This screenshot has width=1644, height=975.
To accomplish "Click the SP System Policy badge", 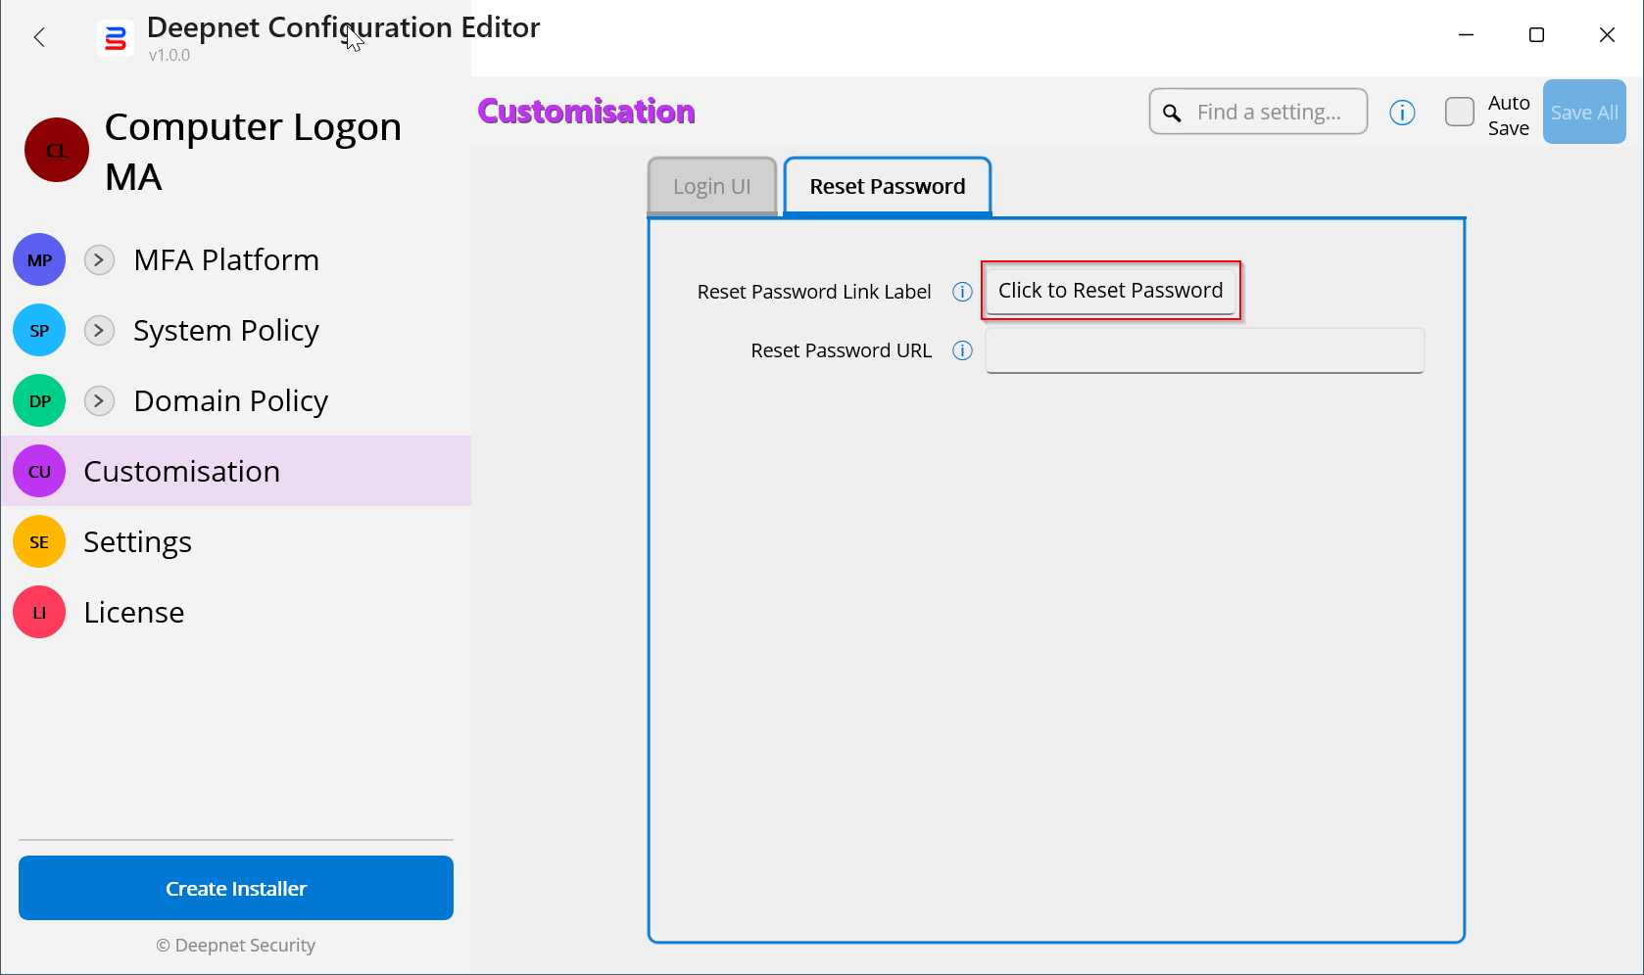I will point(39,331).
